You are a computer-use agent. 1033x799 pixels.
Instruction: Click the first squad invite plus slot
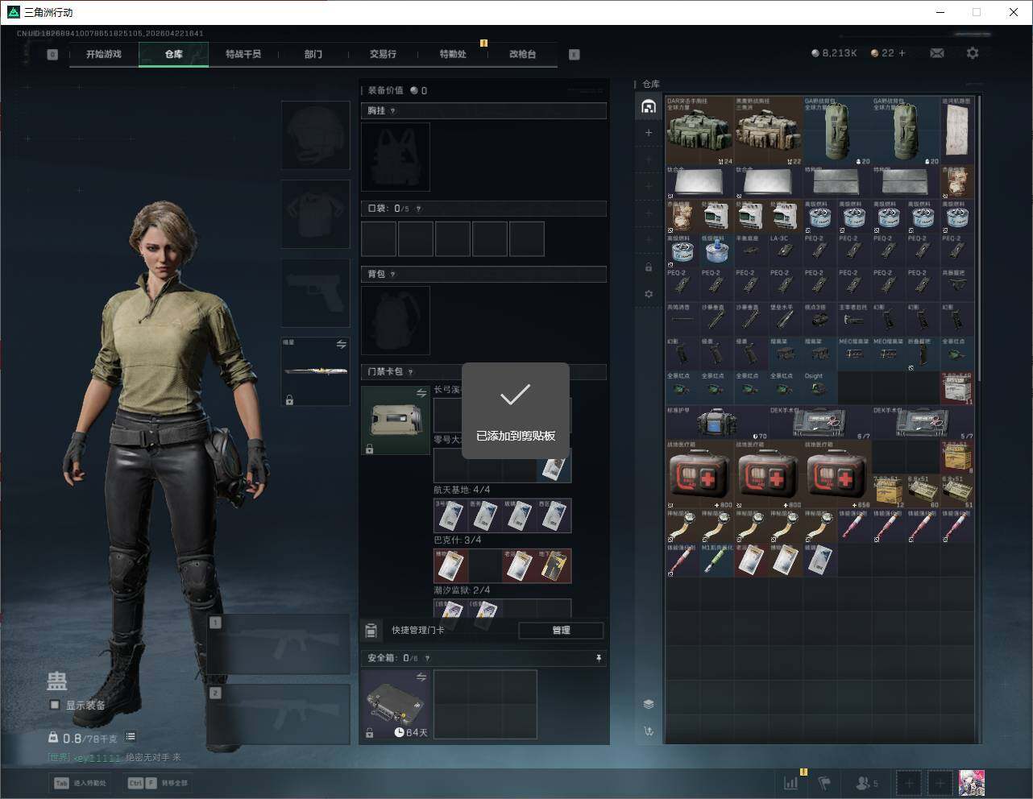[909, 783]
